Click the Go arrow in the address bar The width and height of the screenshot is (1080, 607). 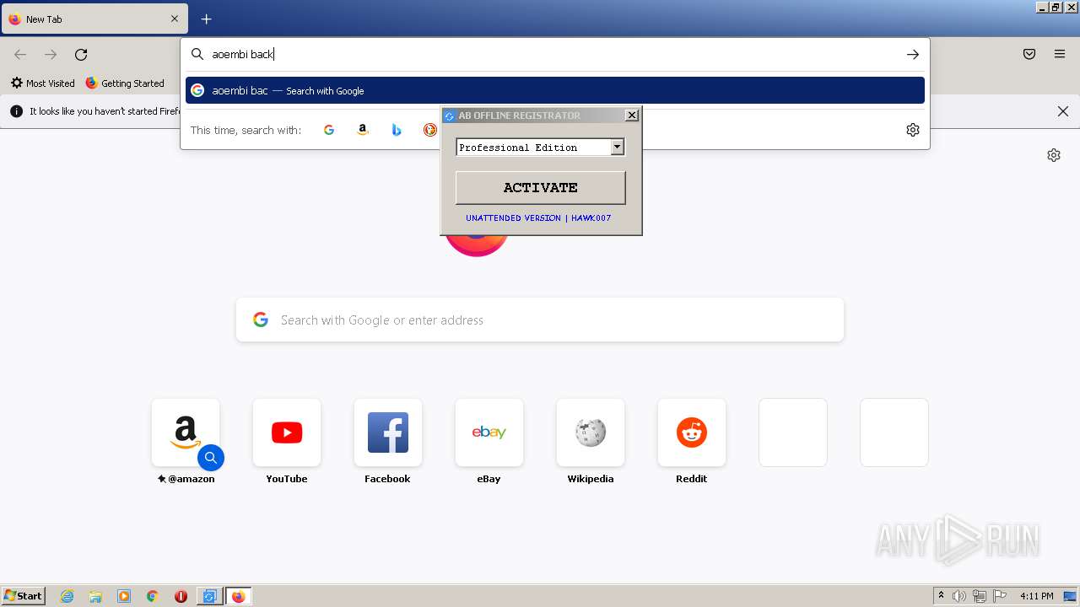click(913, 54)
